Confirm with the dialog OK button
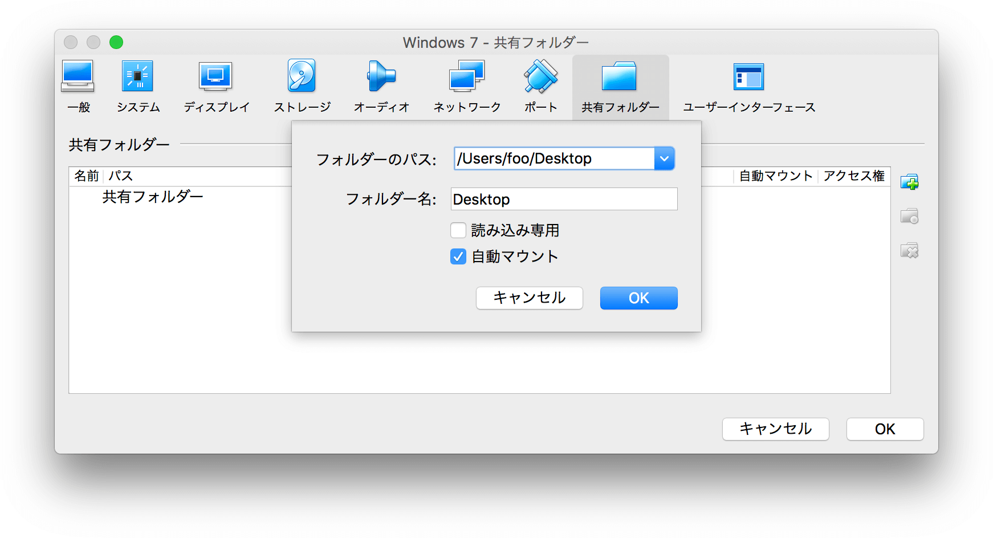993x538 pixels. 638,297
